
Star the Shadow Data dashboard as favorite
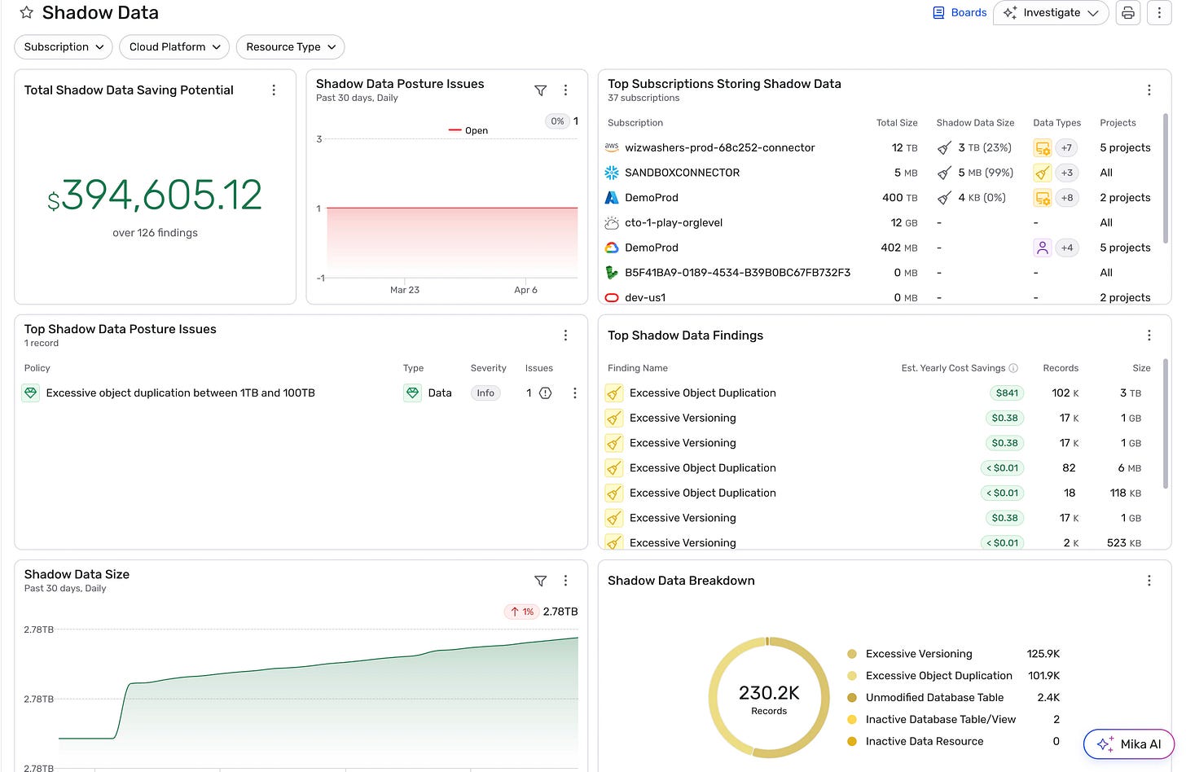(x=26, y=13)
